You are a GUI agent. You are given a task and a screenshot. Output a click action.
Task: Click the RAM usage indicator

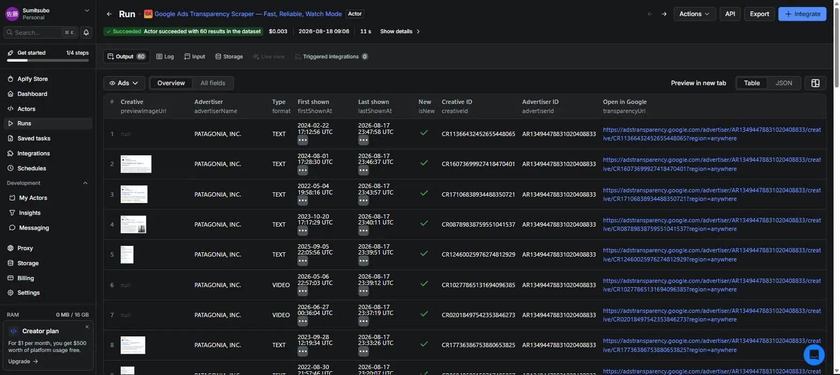tap(48, 315)
